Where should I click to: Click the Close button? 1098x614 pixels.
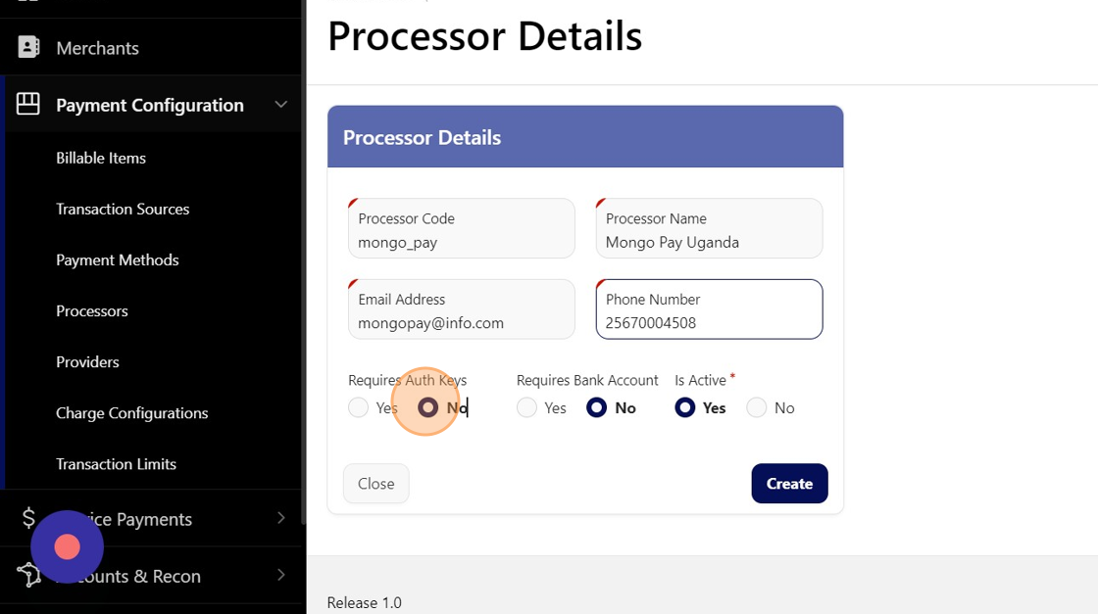pyautogui.click(x=375, y=484)
